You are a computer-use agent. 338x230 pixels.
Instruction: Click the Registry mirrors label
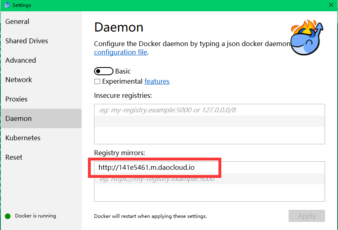120,153
